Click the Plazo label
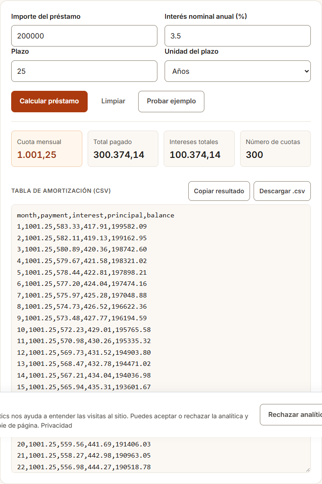The height and width of the screenshot is (484, 322). [x=20, y=51]
